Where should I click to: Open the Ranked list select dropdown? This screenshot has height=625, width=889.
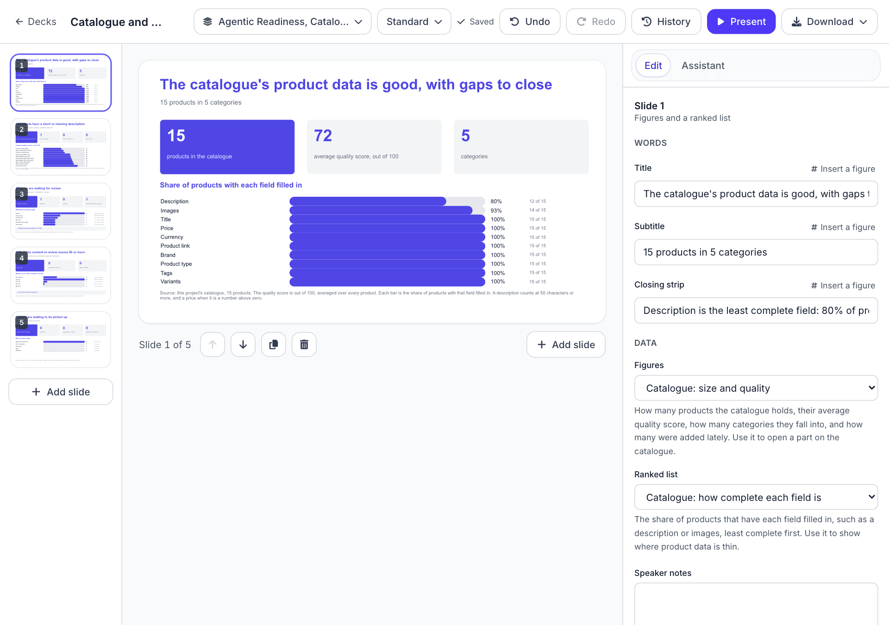(x=756, y=497)
